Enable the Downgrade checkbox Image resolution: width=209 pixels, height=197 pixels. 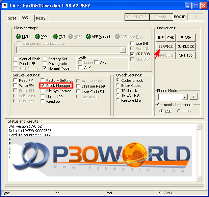pos(45,64)
